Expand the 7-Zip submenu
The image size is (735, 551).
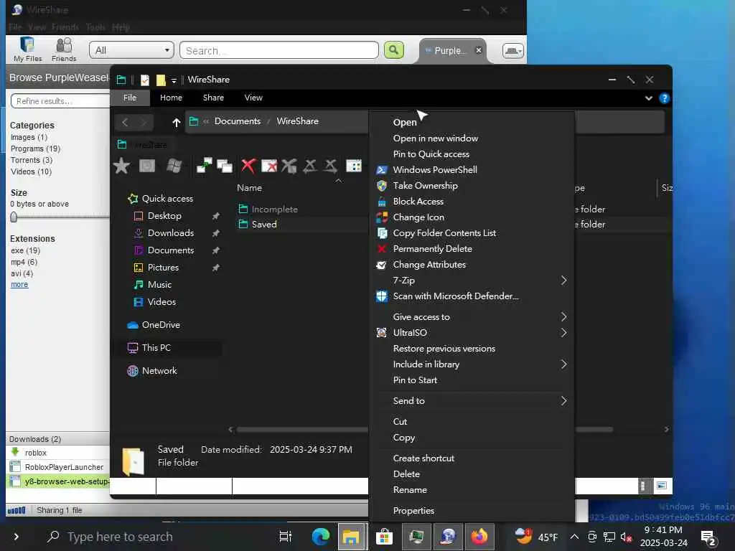pos(563,281)
